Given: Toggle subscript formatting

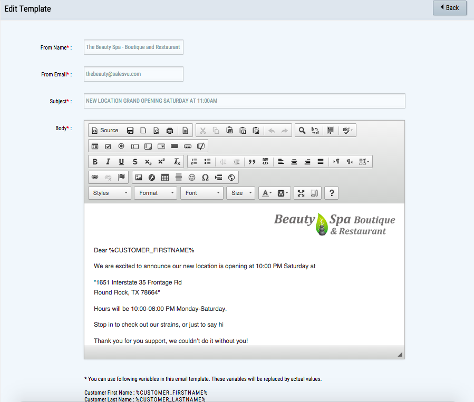Looking at the screenshot, I should click(x=148, y=162).
